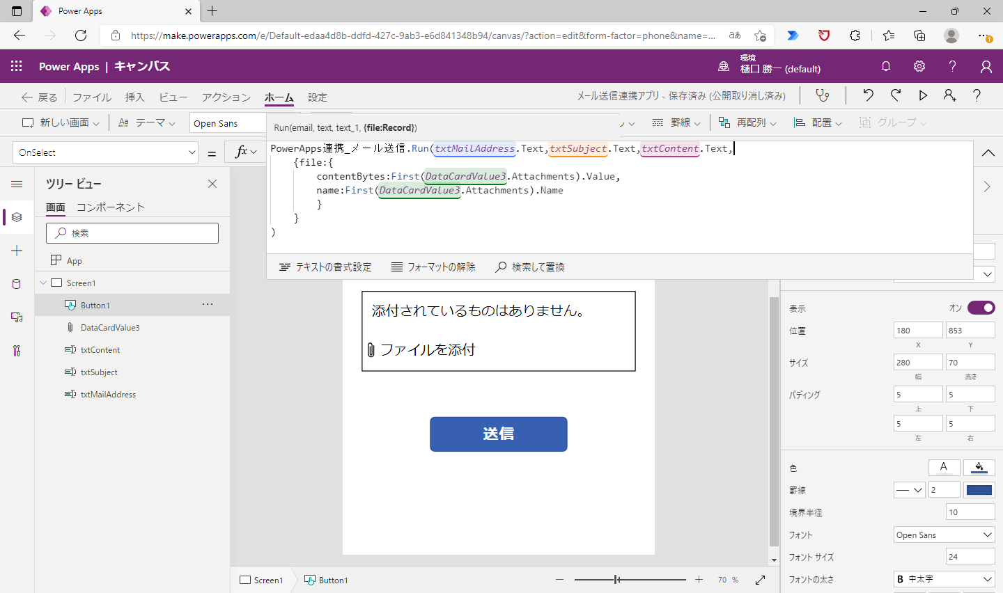The width and height of the screenshot is (1003, 593).
Task: Close the tree view panel
Action: 212,184
